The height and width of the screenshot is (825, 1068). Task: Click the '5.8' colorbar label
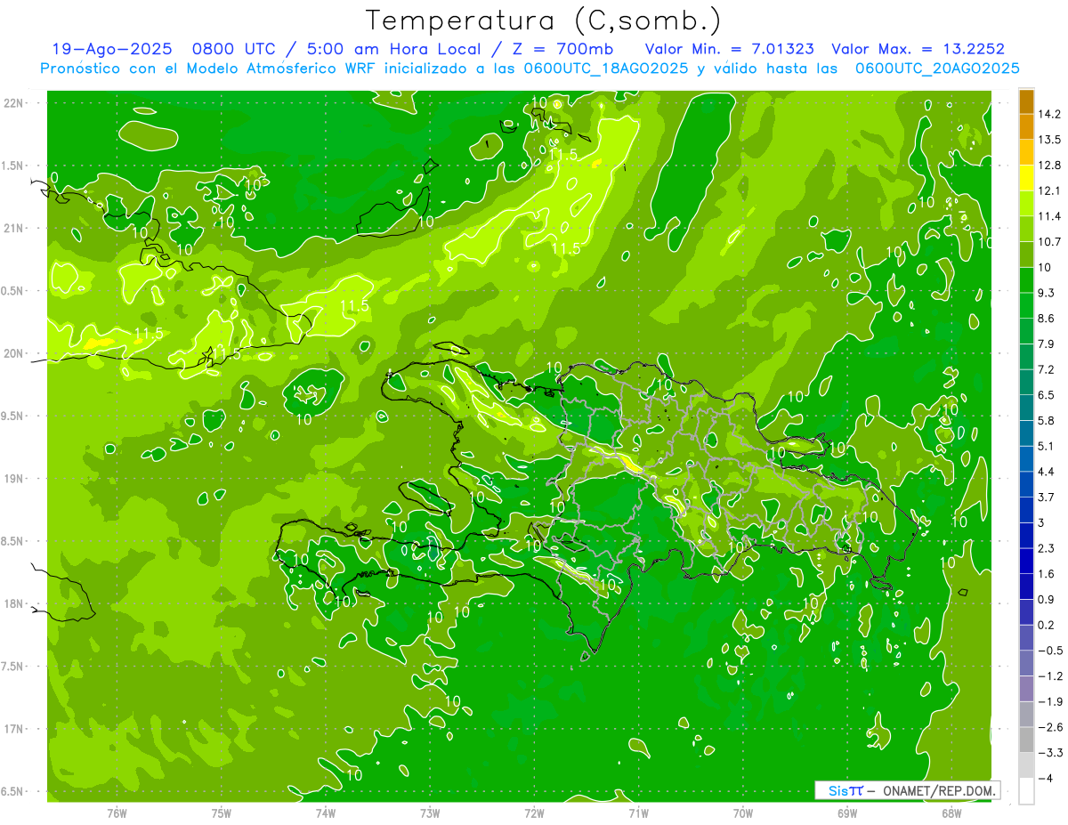click(x=1047, y=420)
